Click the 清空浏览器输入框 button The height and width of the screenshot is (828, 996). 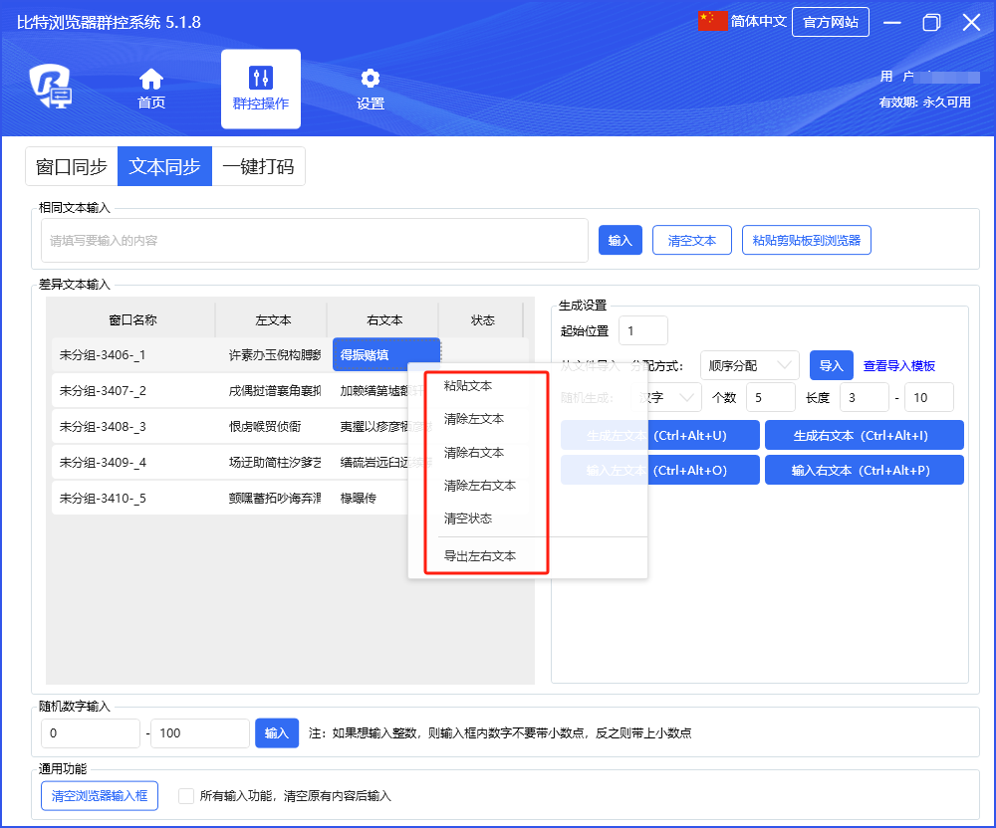(x=100, y=795)
